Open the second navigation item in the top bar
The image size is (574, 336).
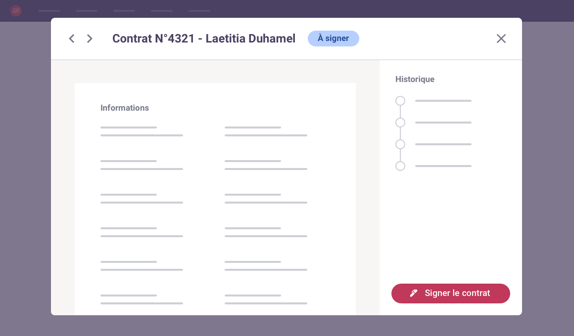click(x=87, y=10)
